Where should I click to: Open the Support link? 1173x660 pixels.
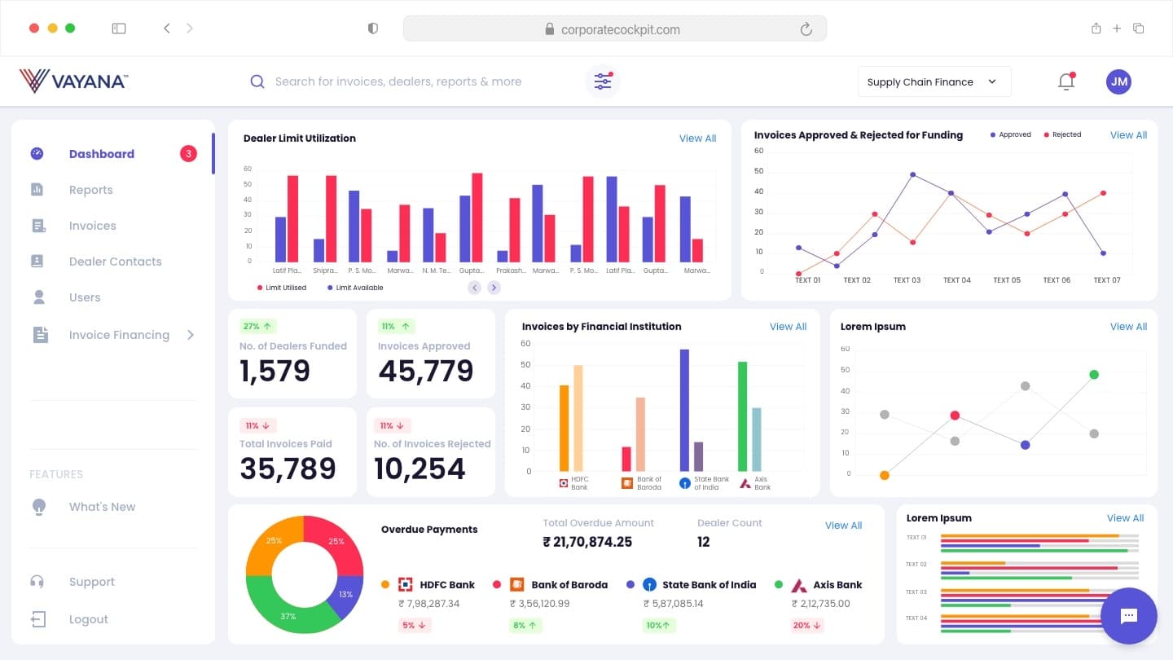click(x=92, y=582)
